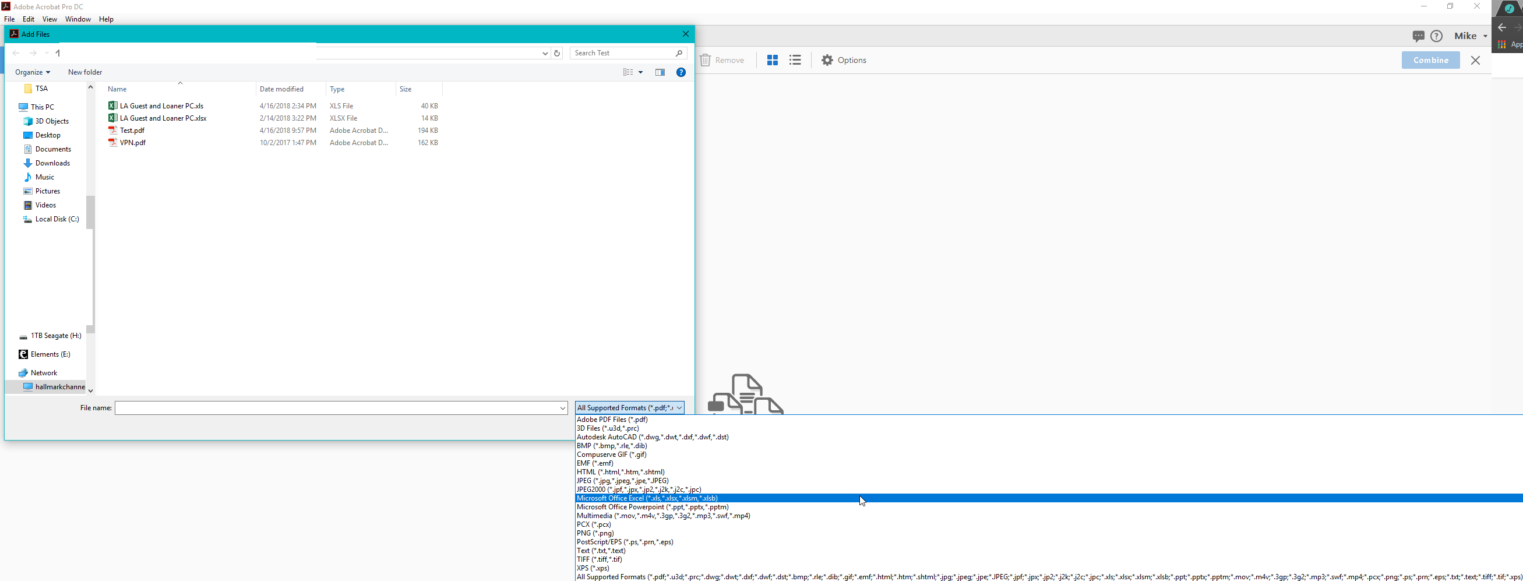This screenshot has height=581, width=1523.
Task: Click the File name input field
Action: click(336, 408)
